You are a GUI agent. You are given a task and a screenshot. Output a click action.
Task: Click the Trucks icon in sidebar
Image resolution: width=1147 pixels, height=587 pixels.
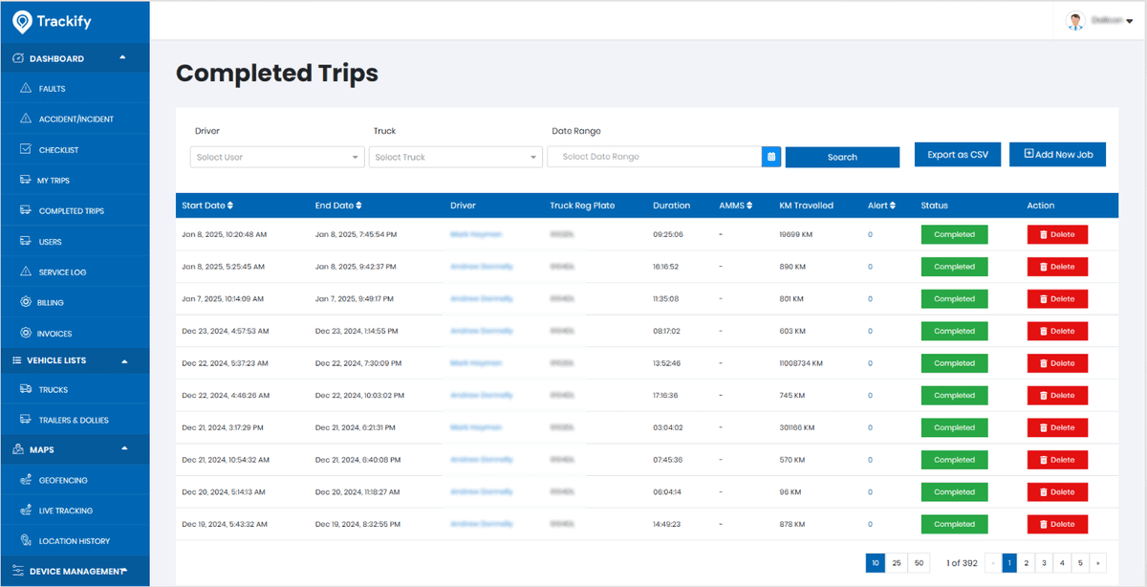[x=26, y=390]
